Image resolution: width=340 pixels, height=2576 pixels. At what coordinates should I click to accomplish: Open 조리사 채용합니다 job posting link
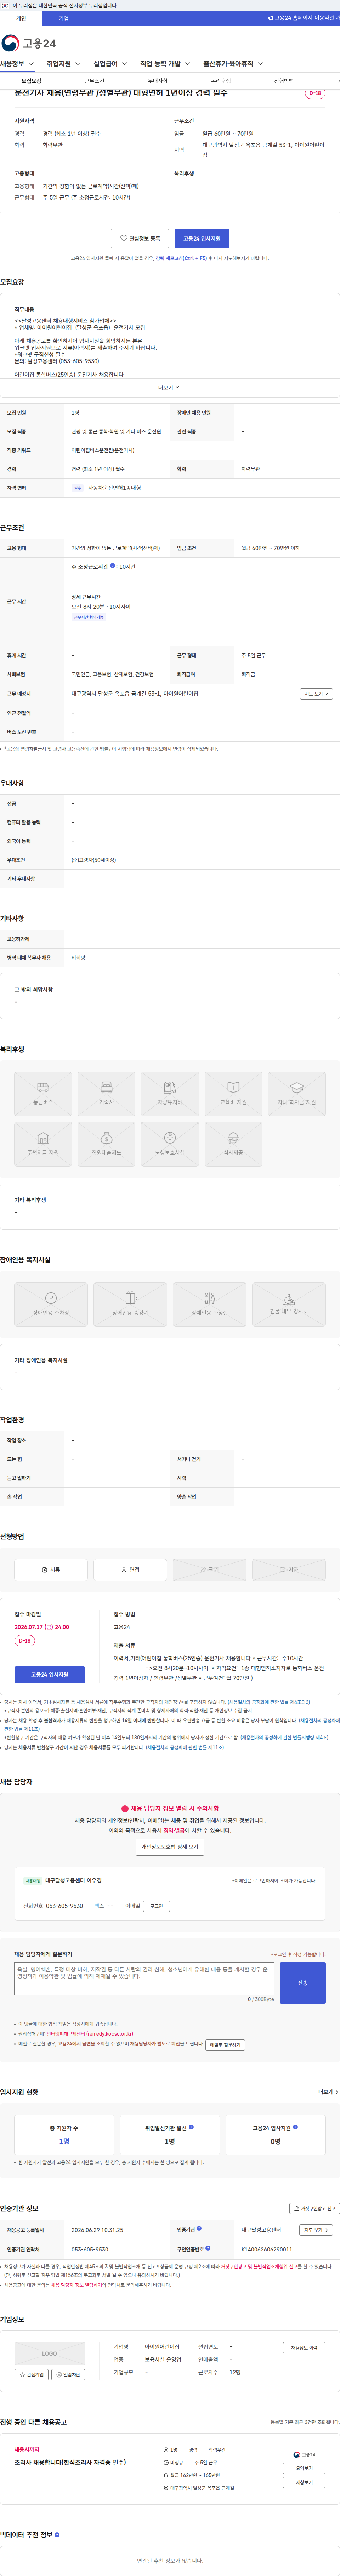click(70, 2462)
